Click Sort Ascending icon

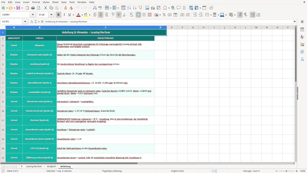click(129, 8)
